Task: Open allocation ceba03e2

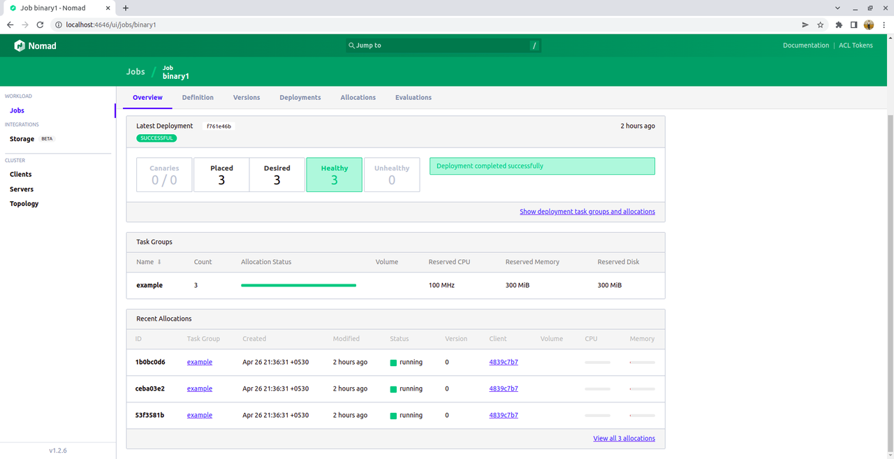Action: [x=150, y=388]
